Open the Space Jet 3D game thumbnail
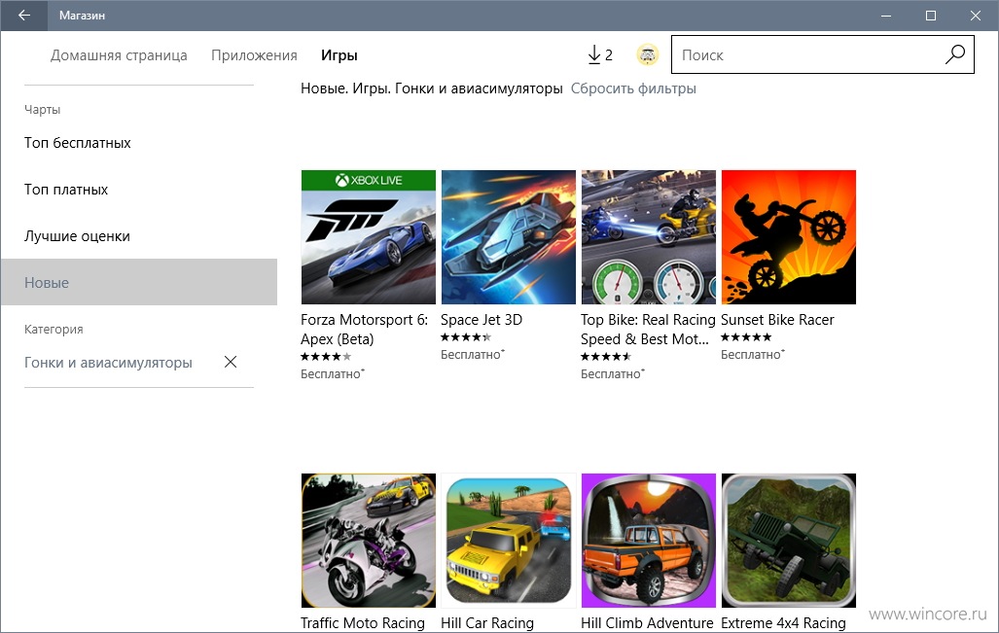Viewport: 999px width, 633px height. pyautogui.click(x=509, y=237)
